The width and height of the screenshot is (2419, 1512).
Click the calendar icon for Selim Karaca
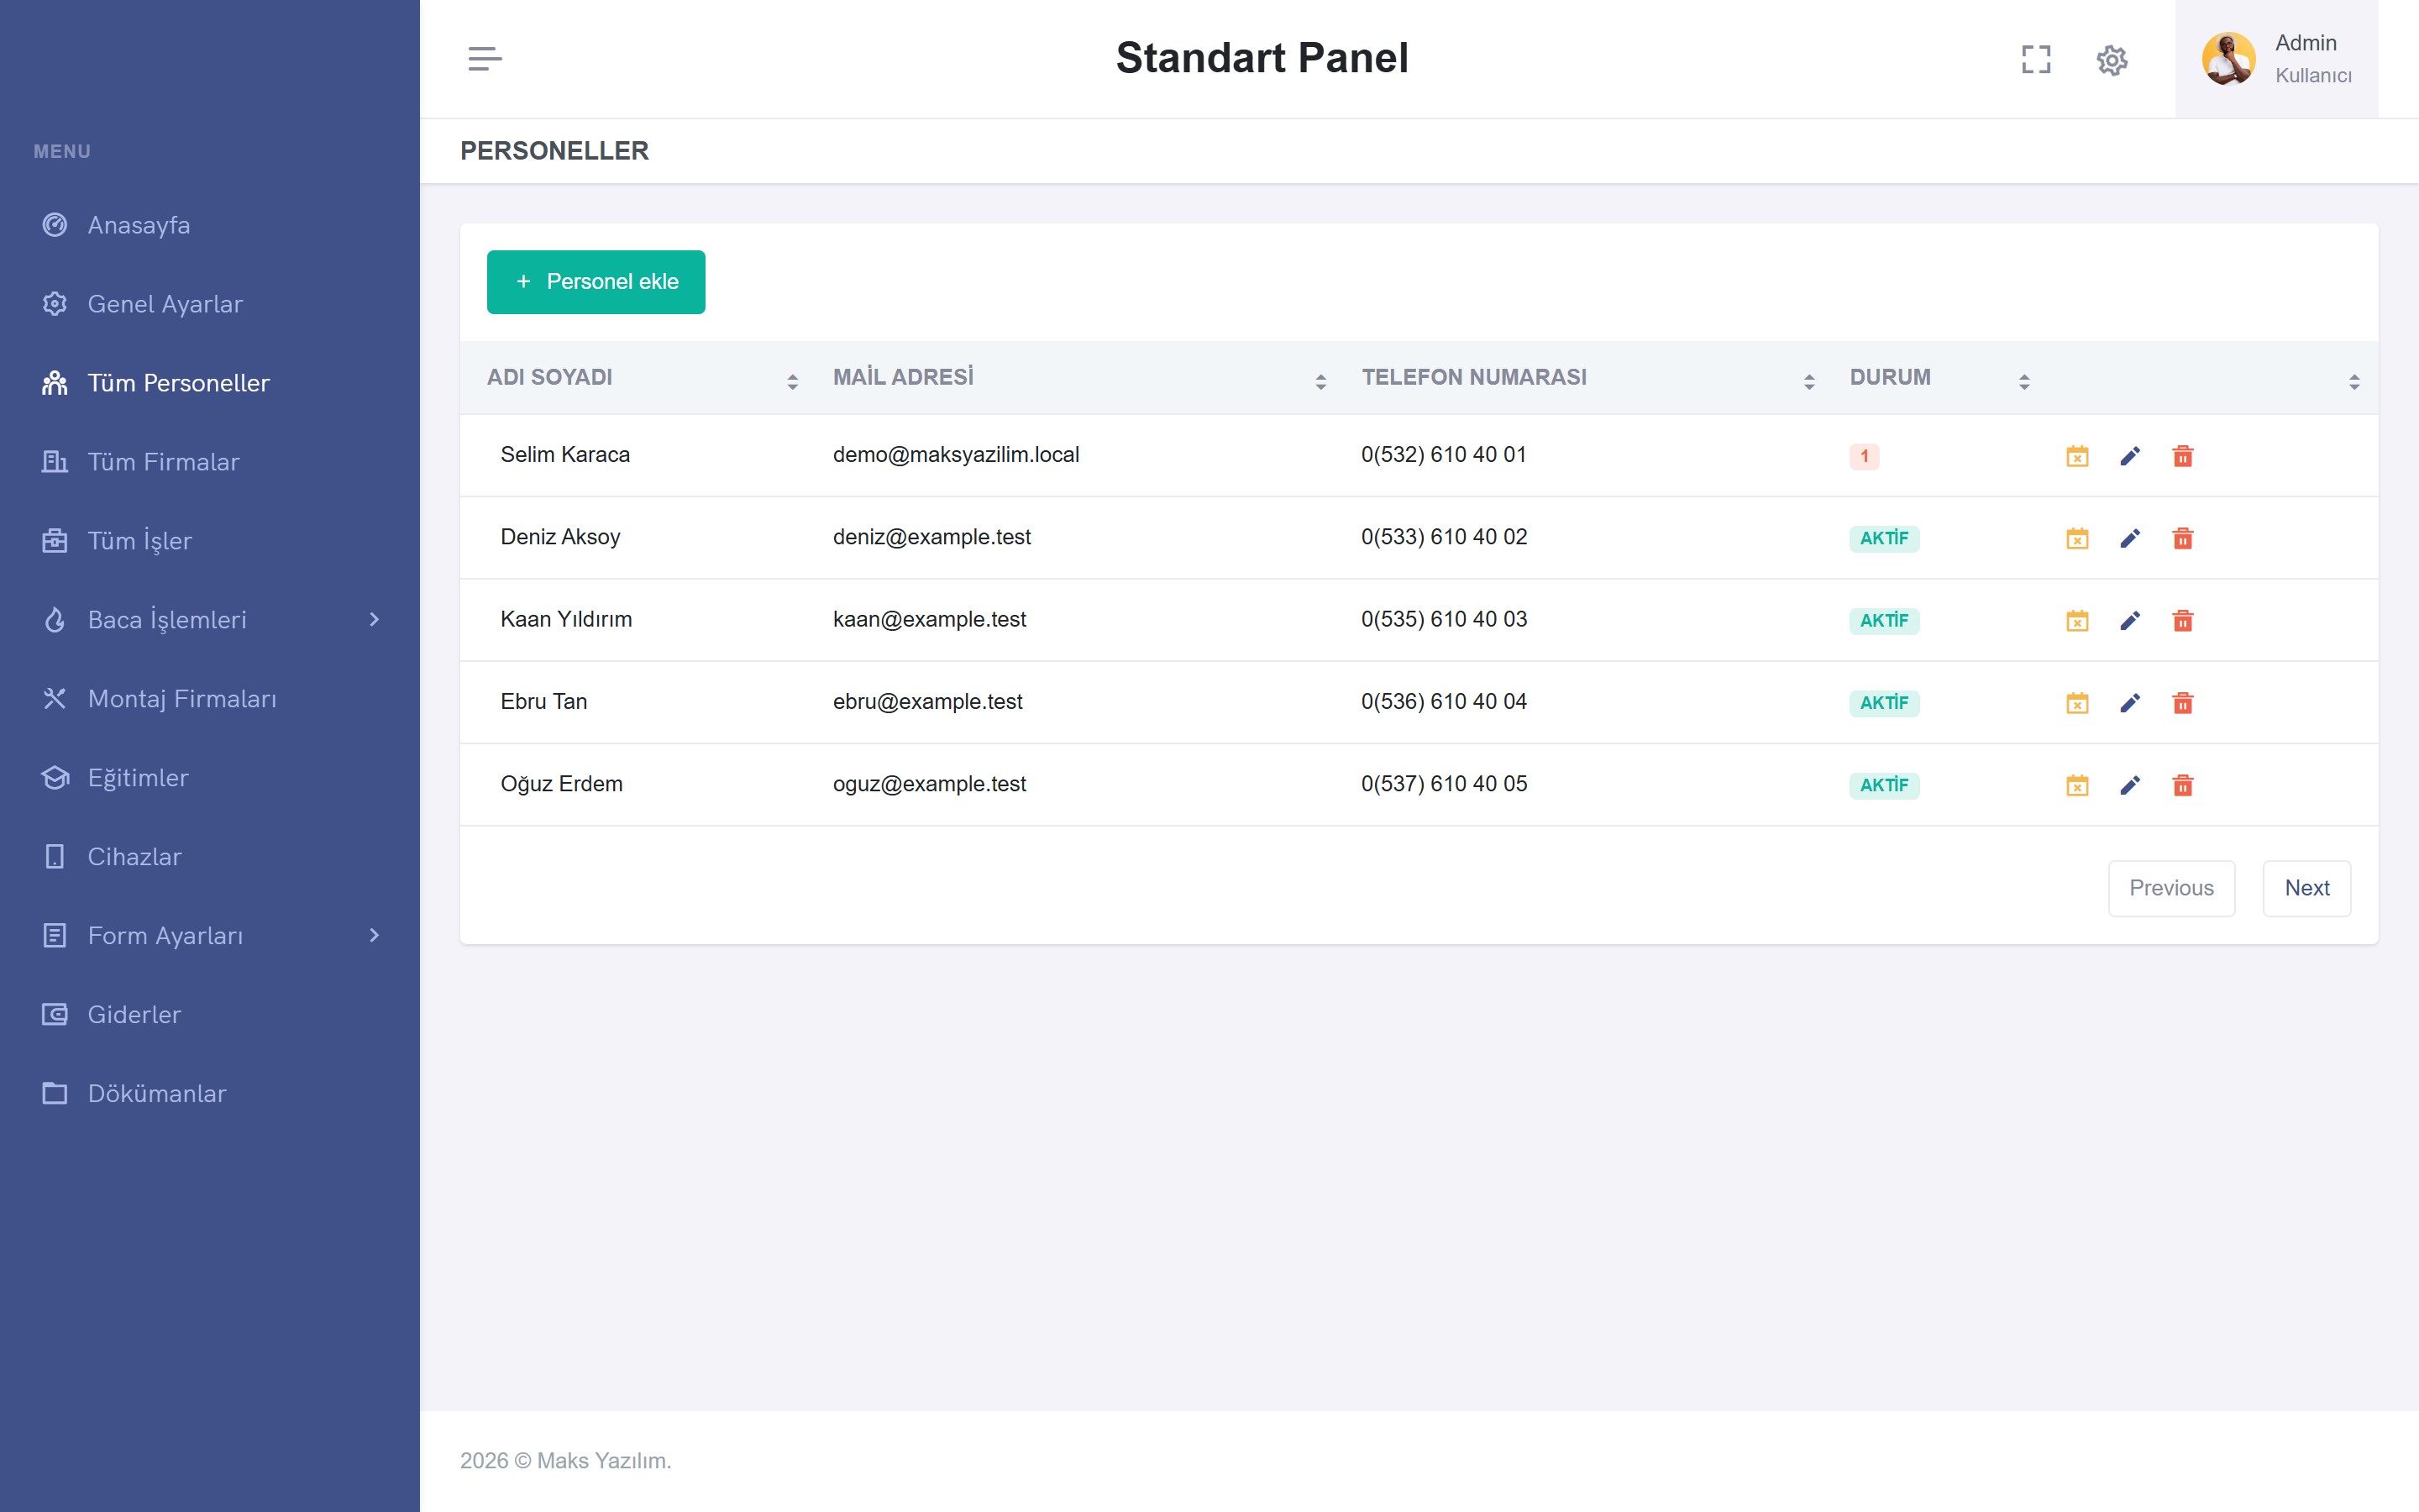click(x=2077, y=456)
